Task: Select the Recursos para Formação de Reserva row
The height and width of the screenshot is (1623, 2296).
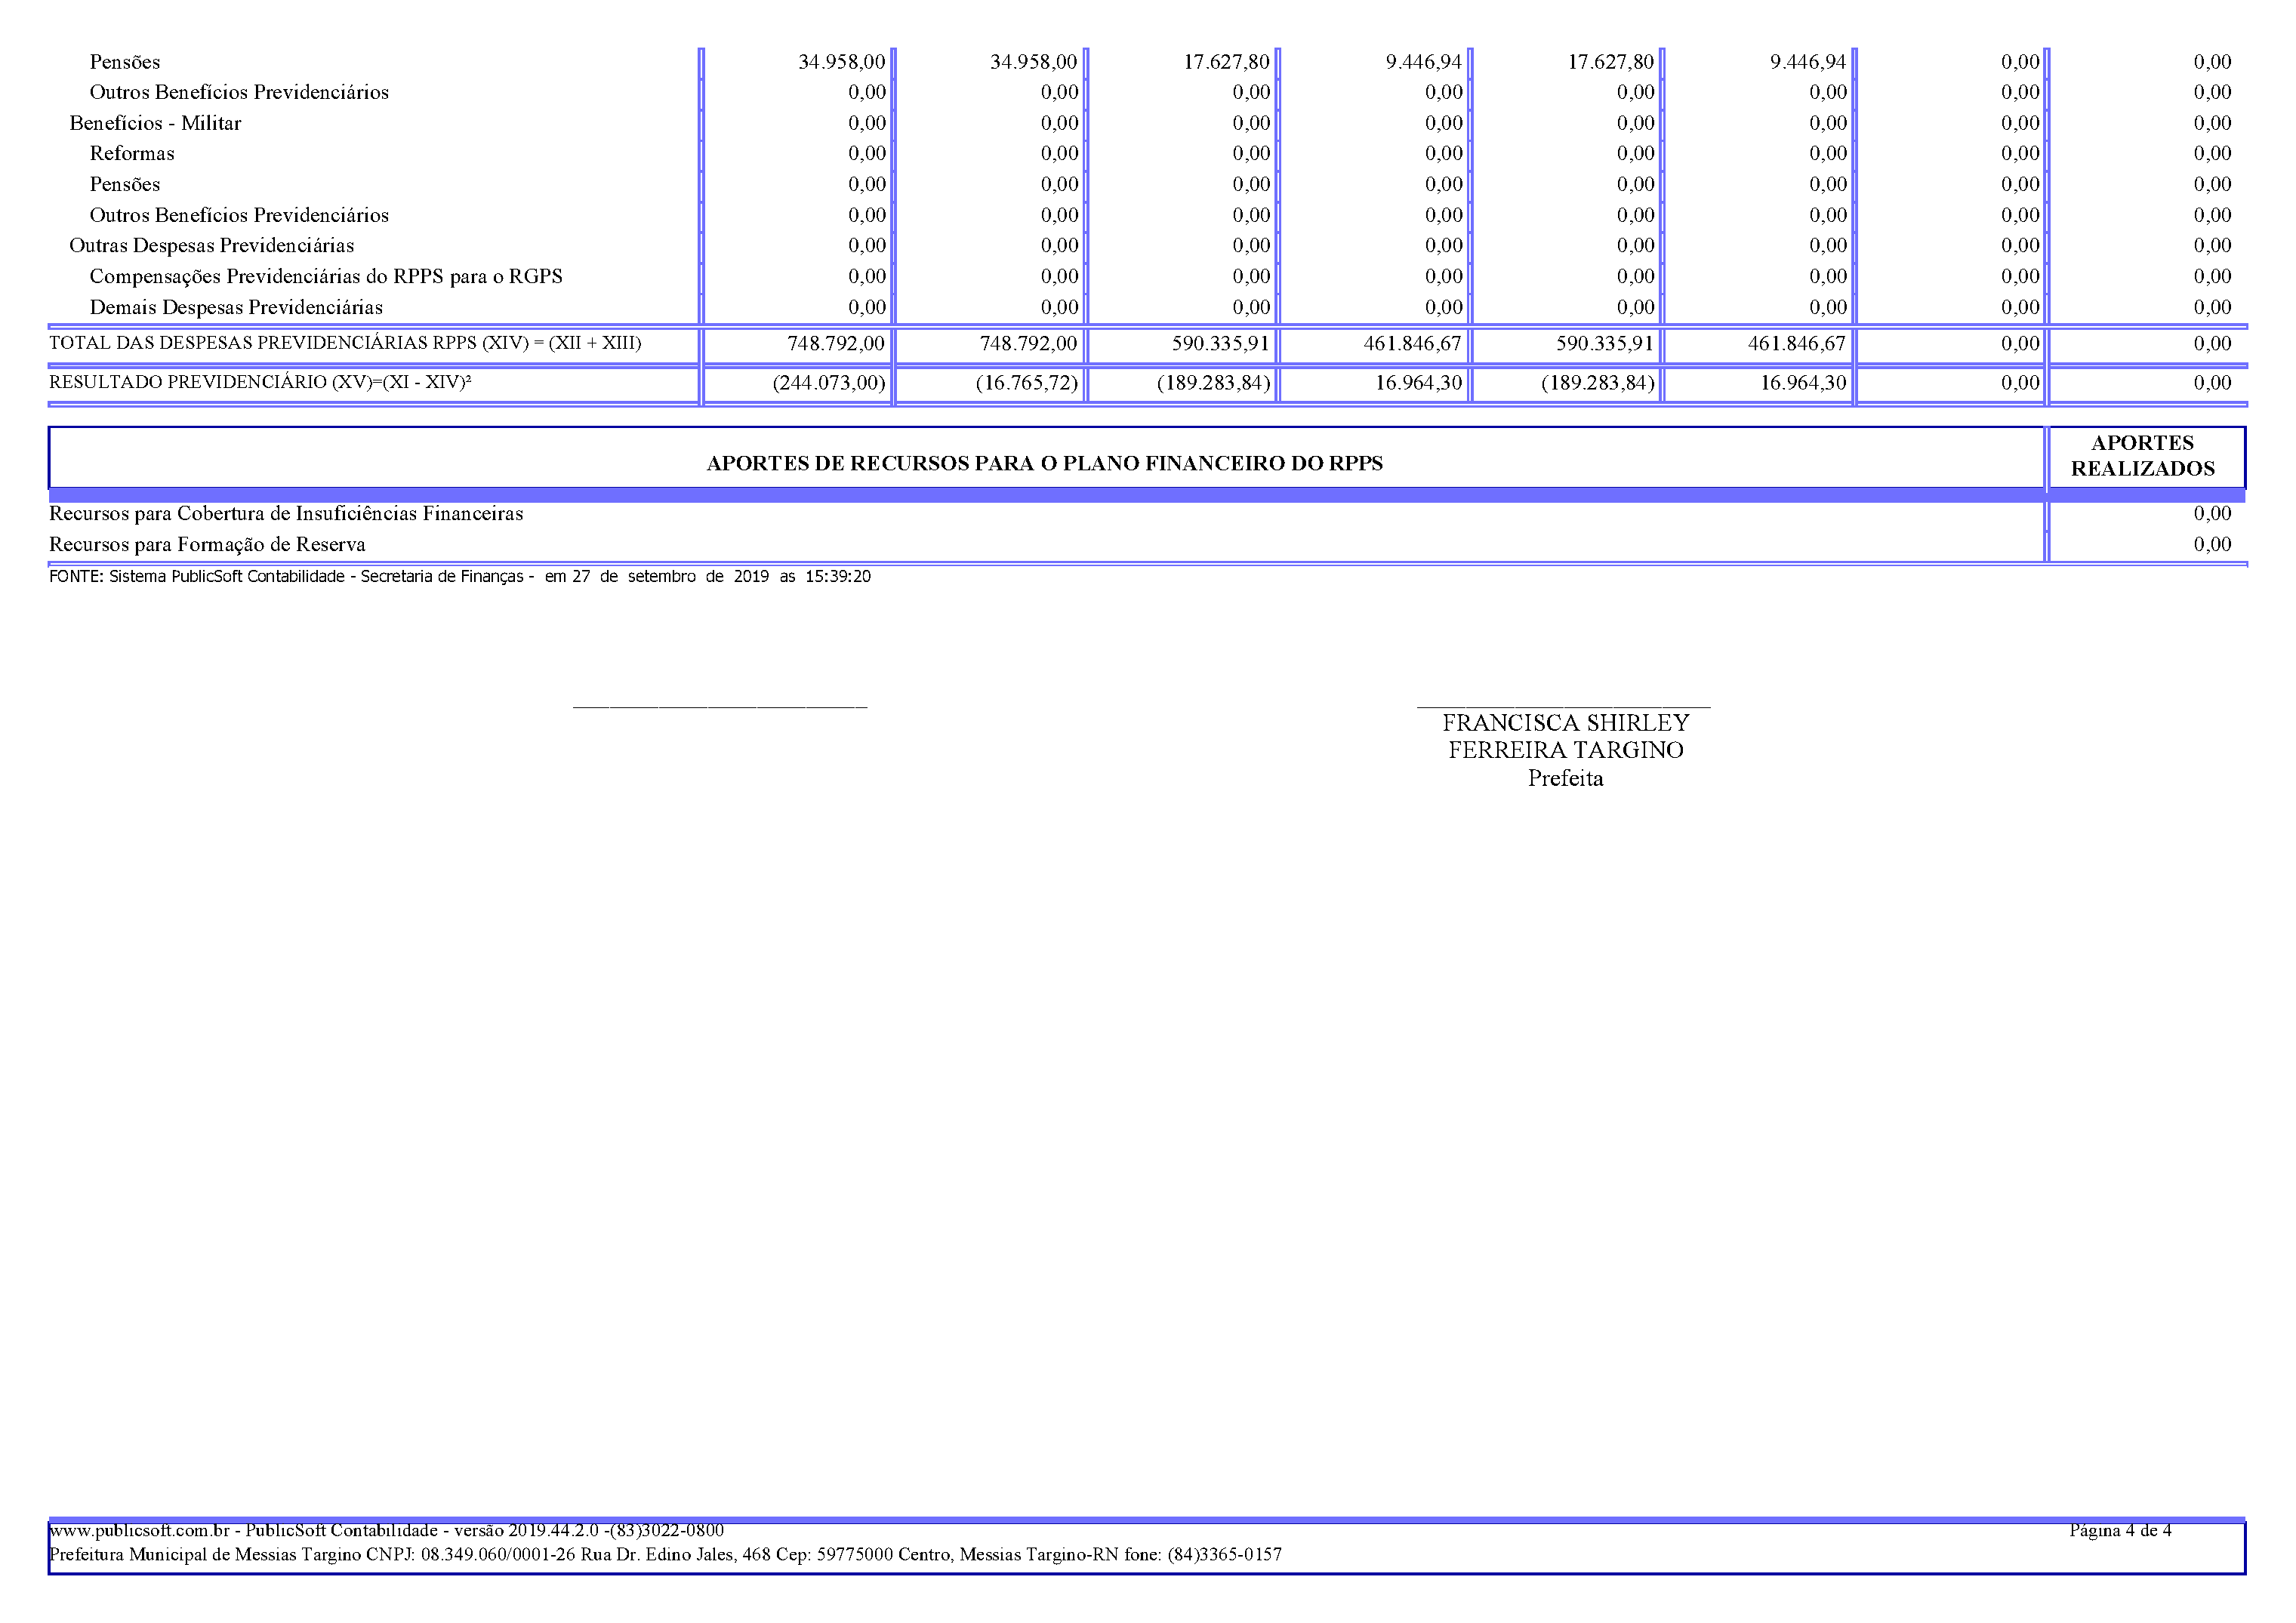Action: click(x=207, y=544)
